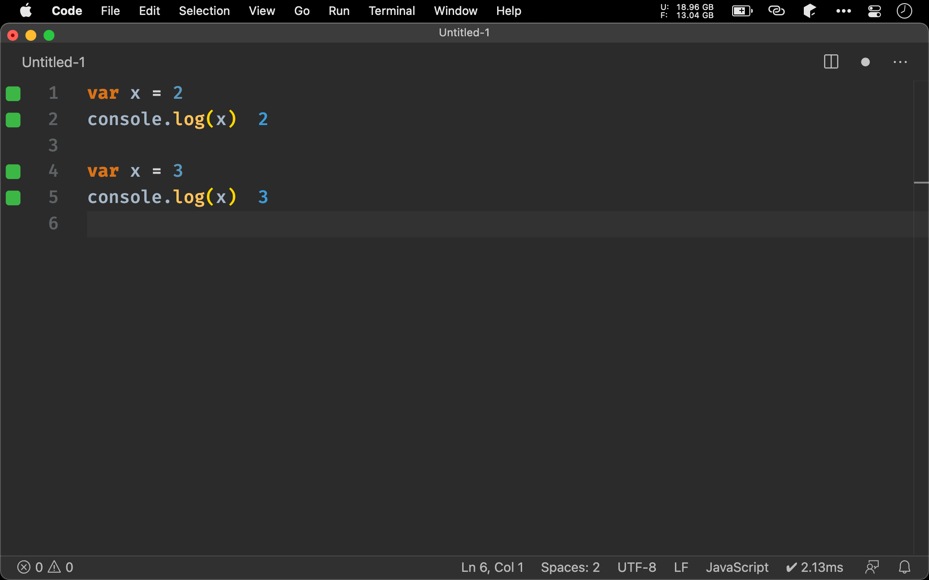Viewport: 929px width, 580px height.
Task: Click the green coverage marker on line 4
Action: pyautogui.click(x=13, y=171)
